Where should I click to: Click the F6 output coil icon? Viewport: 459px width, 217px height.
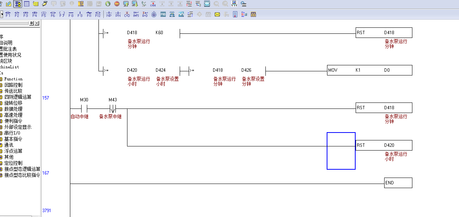click(x=53, y=15)
